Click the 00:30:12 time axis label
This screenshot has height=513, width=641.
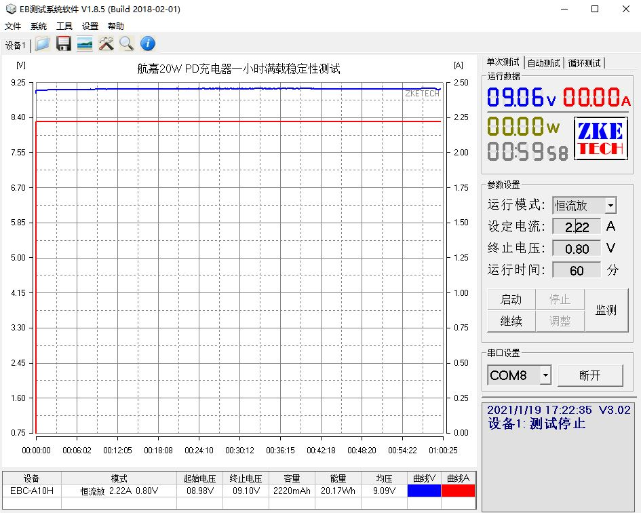(x=239, y=451)
